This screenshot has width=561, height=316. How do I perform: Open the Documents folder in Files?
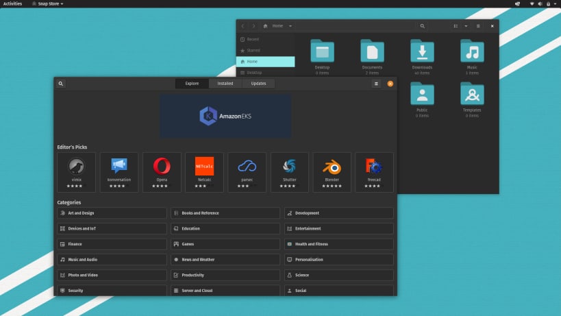coord(372,58)
